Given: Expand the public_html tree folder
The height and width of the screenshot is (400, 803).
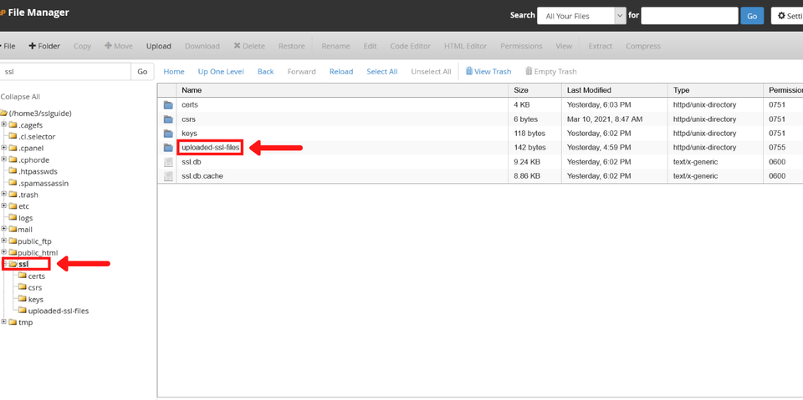Looking at the screenshot, I should pos(4,252).
